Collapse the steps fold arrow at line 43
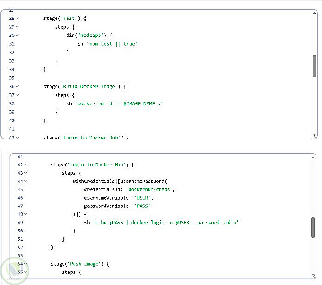Image resolution: width=322 pixels, height=285 pixels. [x=25, y=173]
